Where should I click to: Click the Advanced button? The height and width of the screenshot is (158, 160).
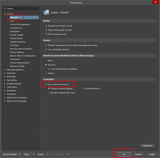coord(147,146)
